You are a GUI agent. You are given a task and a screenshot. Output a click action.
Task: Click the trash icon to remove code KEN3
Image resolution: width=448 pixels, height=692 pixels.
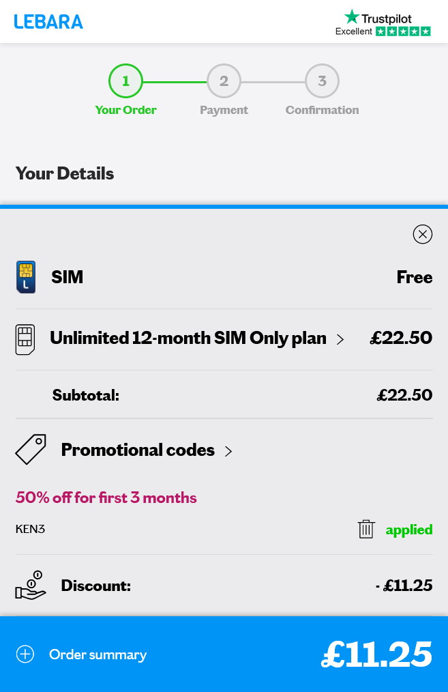[x=366, y=529]
